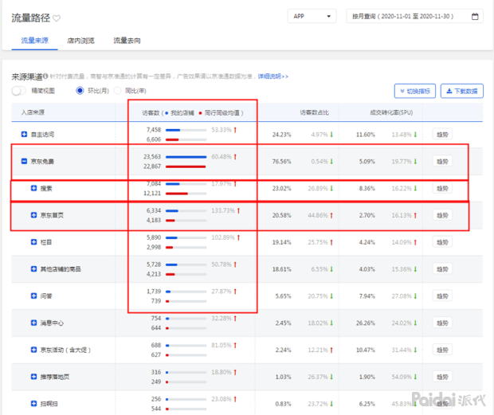Toggle the 精简视图 switch
494x415 pixels.
(x=18, y=91)
